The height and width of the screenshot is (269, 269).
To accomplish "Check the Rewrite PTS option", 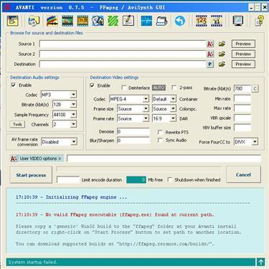I will 160,132.
